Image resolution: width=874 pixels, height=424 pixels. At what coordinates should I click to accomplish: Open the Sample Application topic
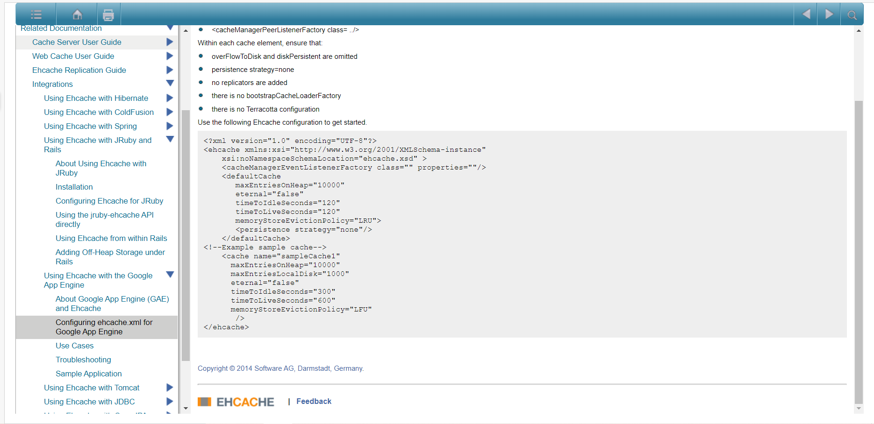click(x=88, y=374)
